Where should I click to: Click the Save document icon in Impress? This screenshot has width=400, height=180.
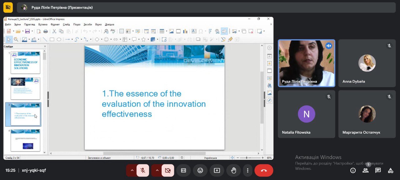[27, 31]
